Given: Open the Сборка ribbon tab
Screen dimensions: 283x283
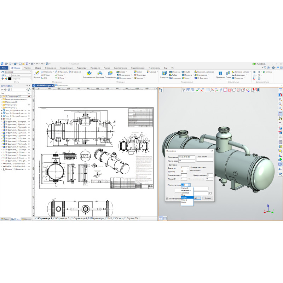Looking at the screenshot, I should click(x=38, y=68).
